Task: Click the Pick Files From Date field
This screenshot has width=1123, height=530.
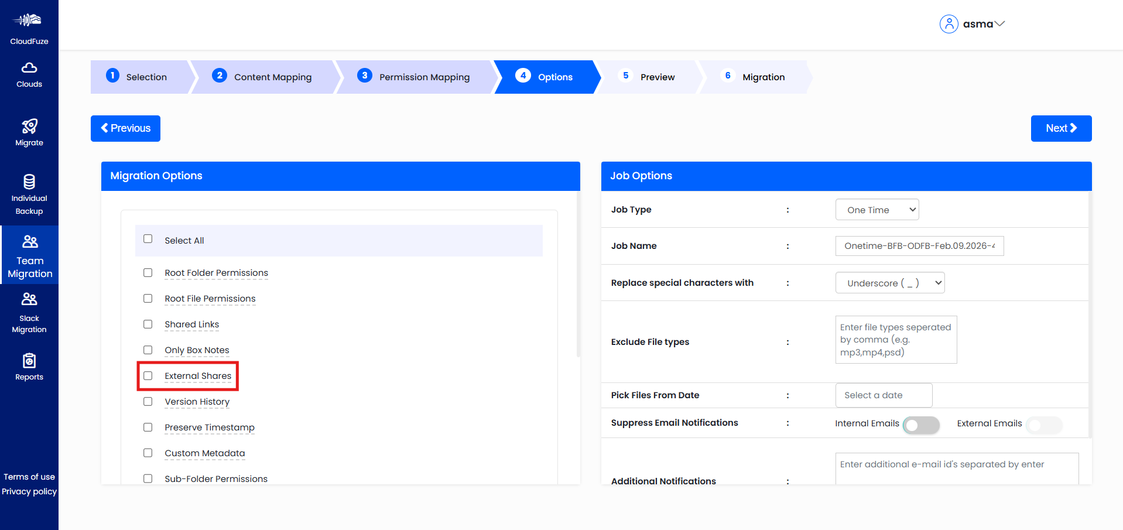Action: tap(884, 395)
